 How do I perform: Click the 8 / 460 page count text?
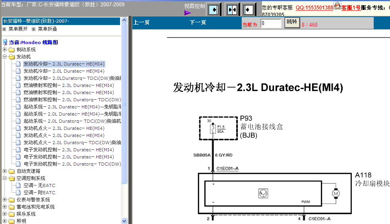click(309, 25)
